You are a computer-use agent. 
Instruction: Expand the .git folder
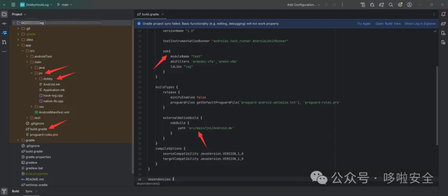[x=19, y=29]
